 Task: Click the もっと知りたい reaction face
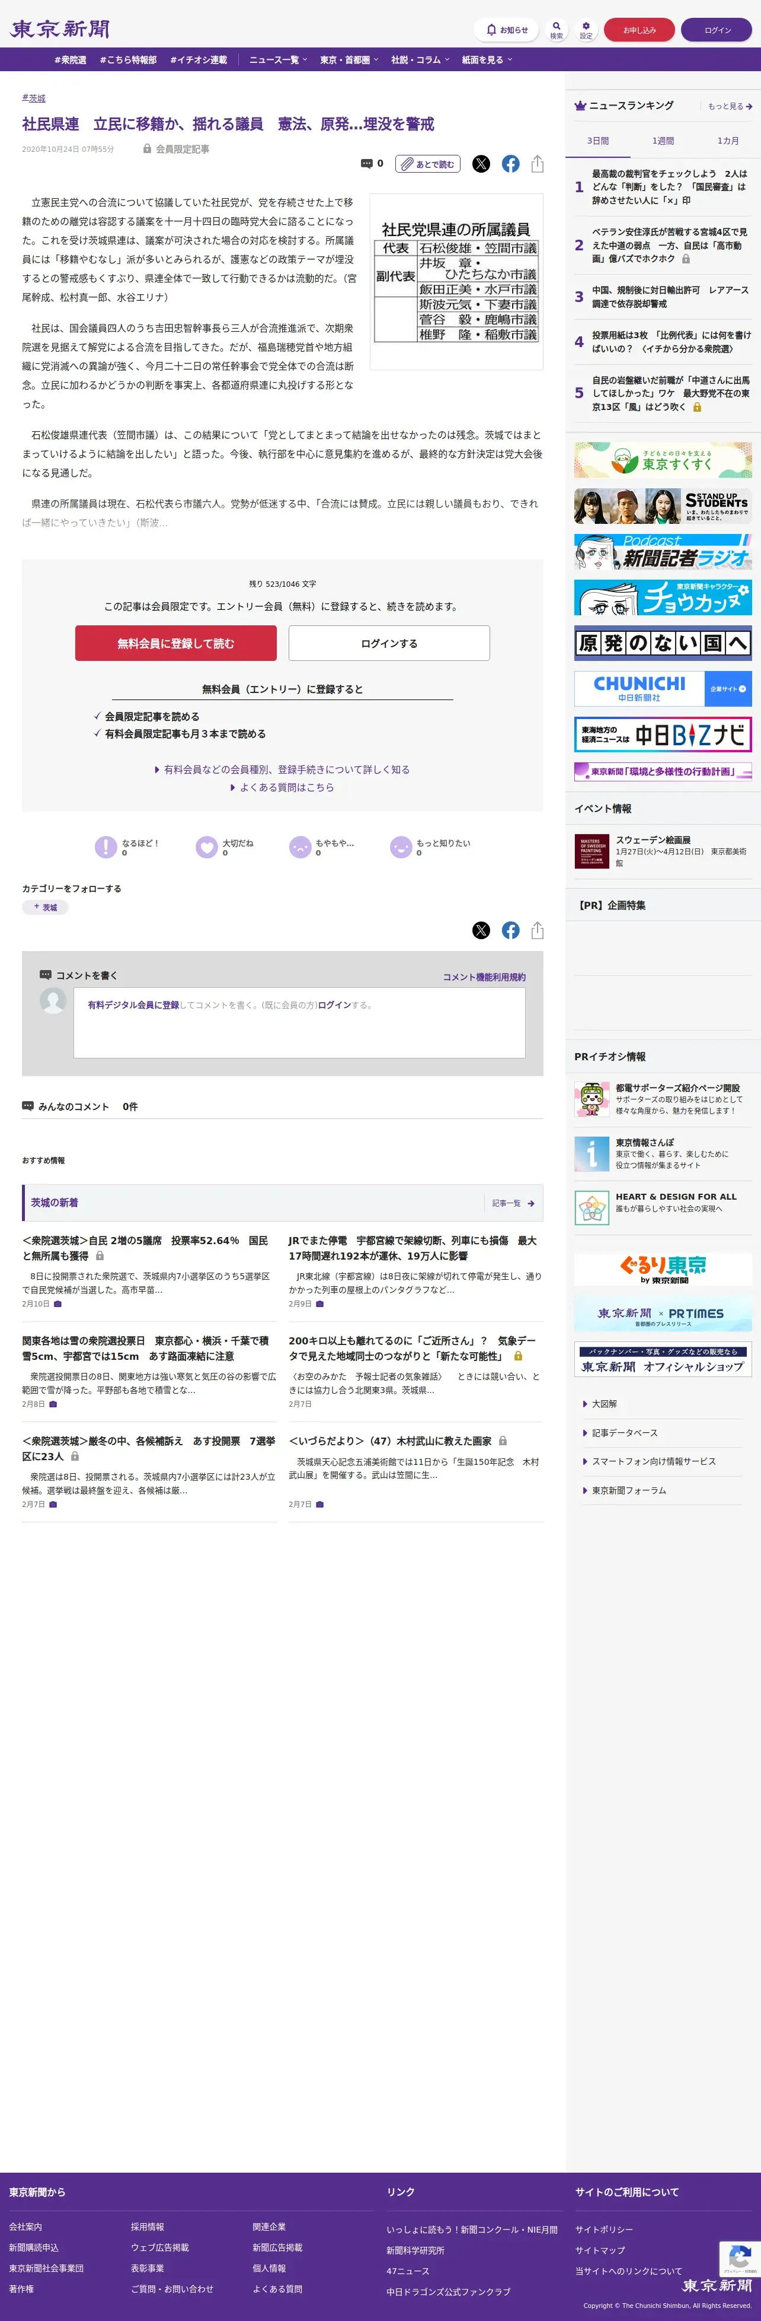pyautogui.click(x=401, y=847)
